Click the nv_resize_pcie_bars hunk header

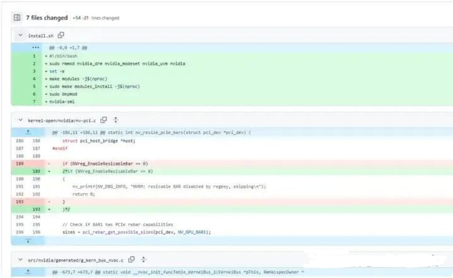tap(152, 132)
